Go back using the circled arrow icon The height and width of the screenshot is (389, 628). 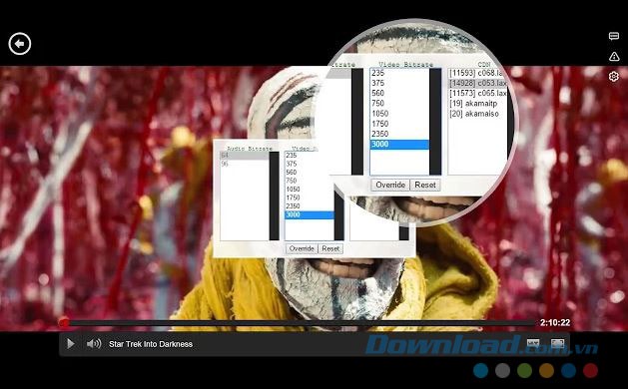(x=20, y=44)
